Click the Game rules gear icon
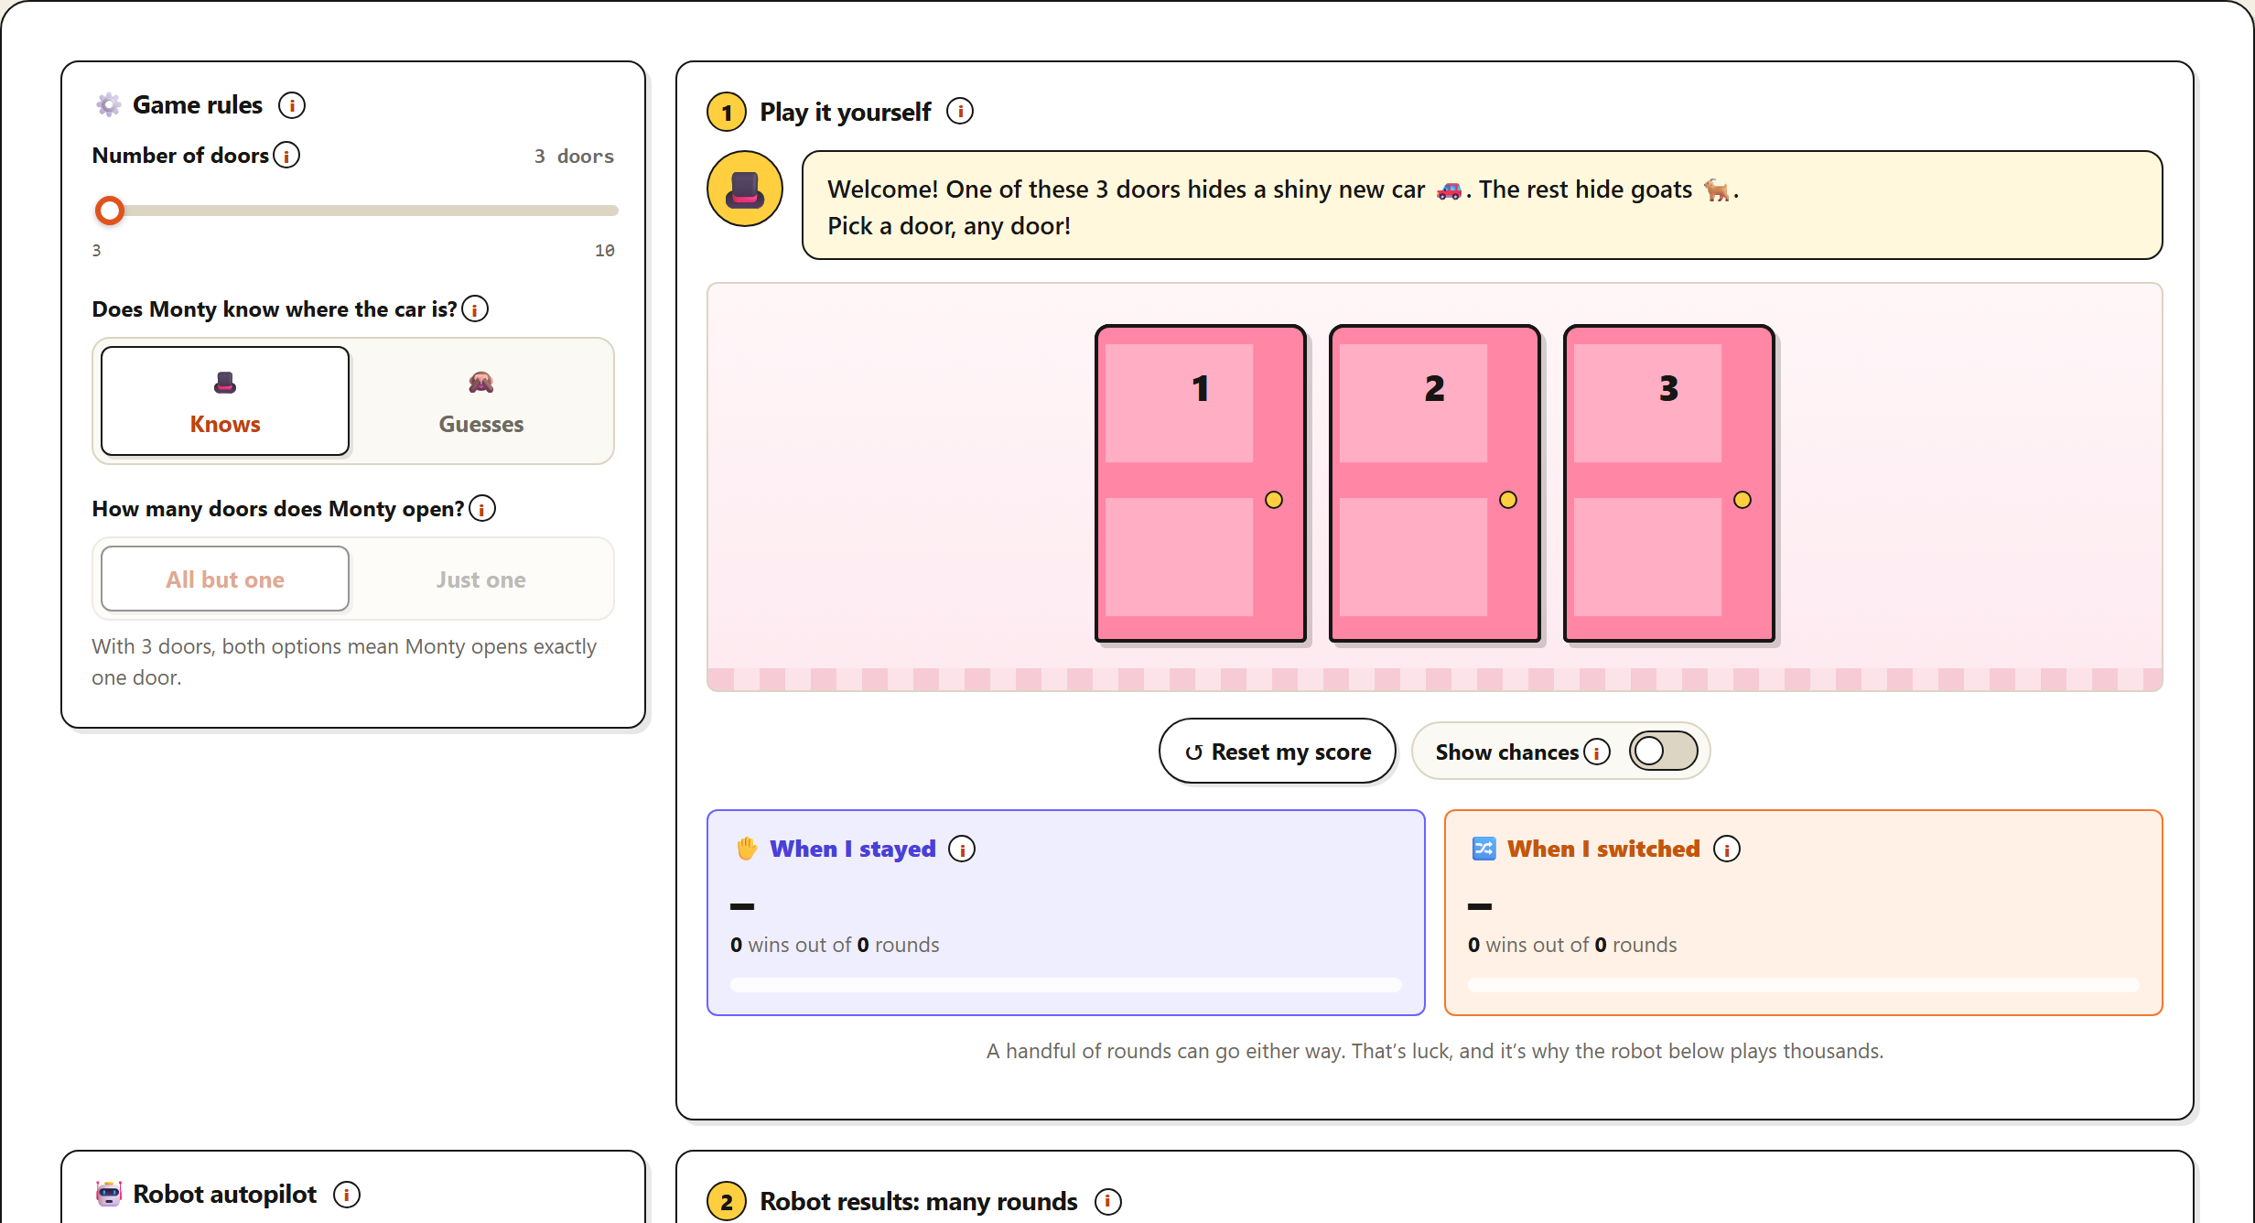The height and width of the screenshot is (1223, 2255). click(x=109, y=105)
